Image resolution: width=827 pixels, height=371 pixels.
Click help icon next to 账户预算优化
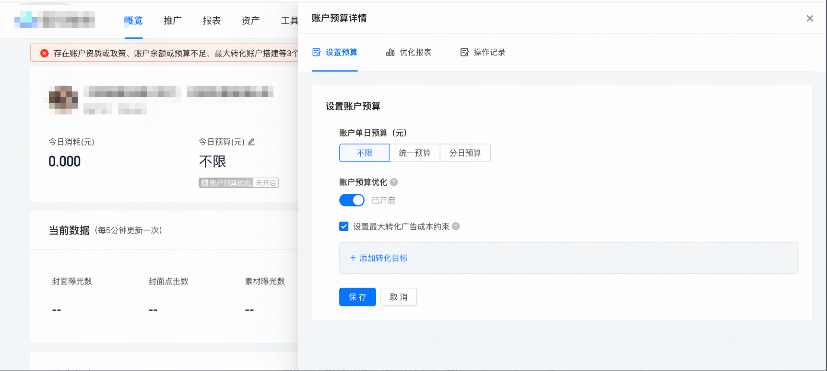pyautogui.click(x=394, y=182)
